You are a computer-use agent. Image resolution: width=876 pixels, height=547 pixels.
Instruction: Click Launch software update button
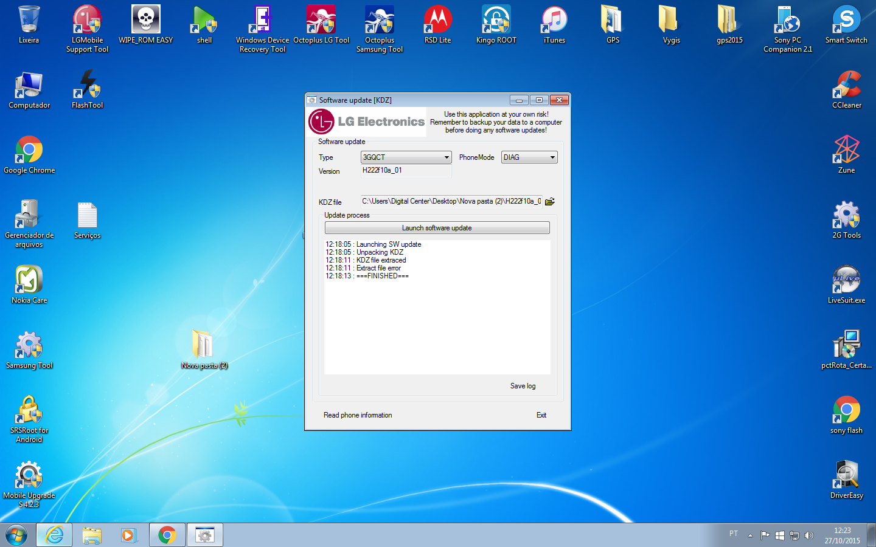click(437, 228)
